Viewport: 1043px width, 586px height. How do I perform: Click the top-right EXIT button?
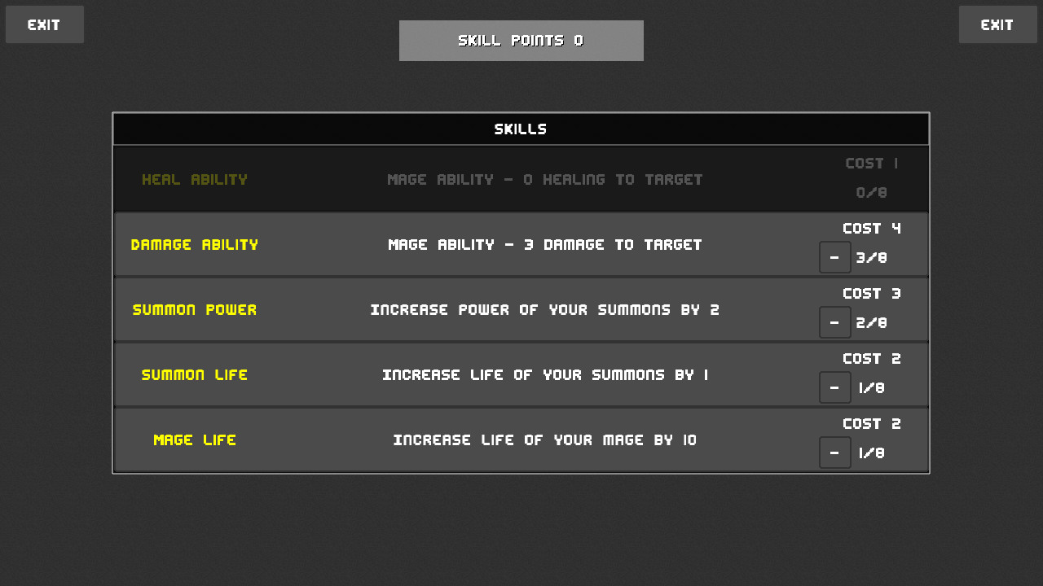click(997, 24)
